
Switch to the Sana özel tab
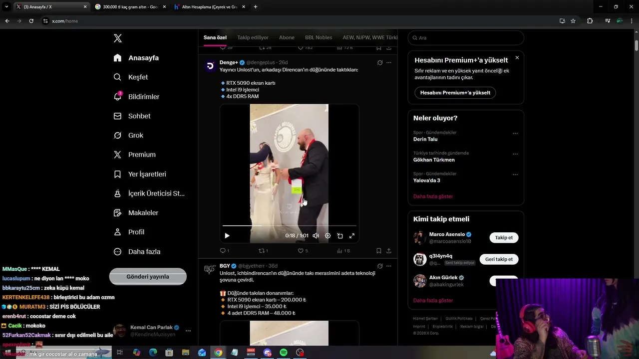coord(215,37)
